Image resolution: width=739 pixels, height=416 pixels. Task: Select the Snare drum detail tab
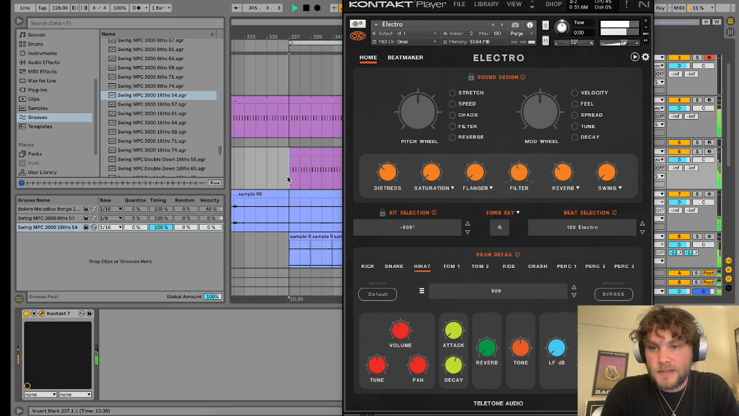pyautogui.click(x=394, y=266)
